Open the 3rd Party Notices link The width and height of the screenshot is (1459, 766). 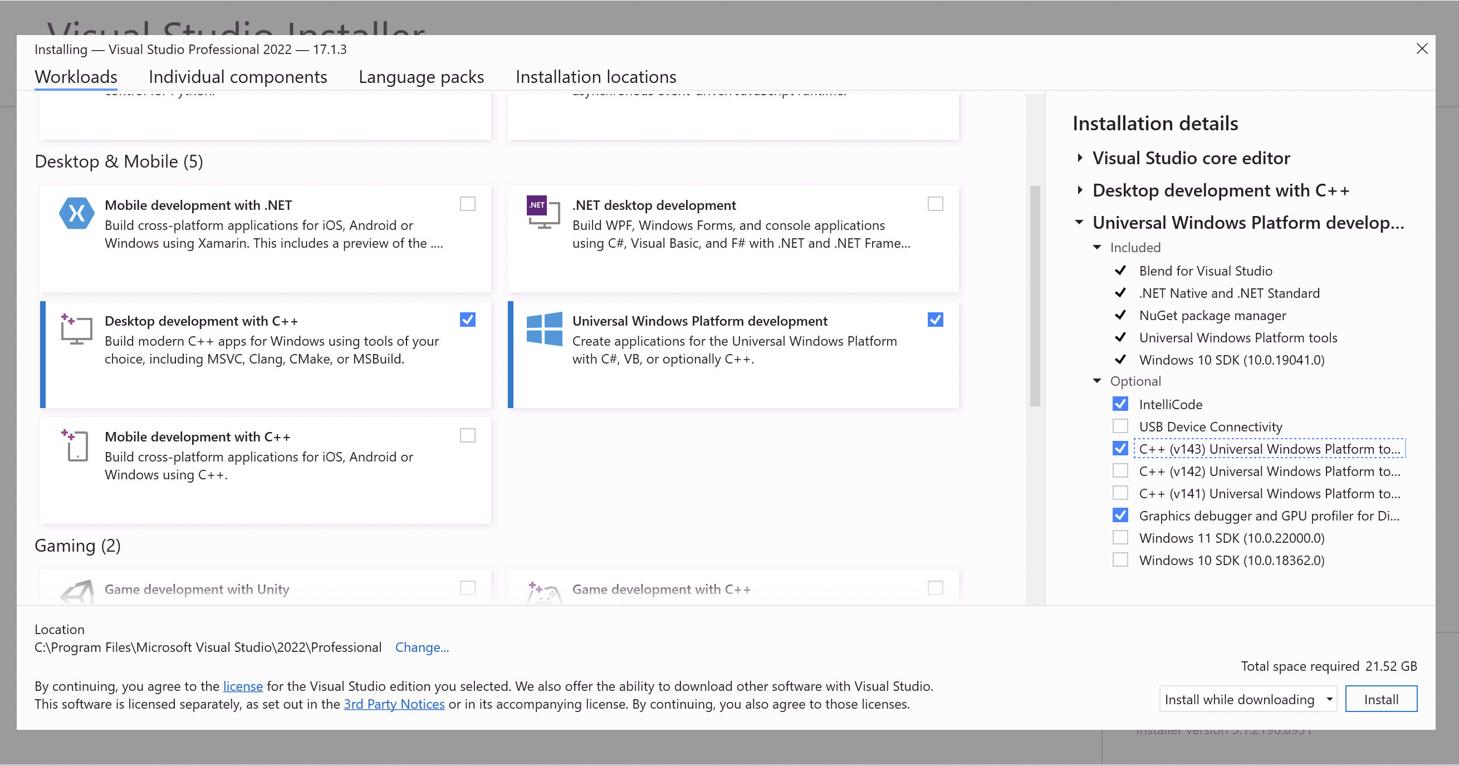click(394, 704)
